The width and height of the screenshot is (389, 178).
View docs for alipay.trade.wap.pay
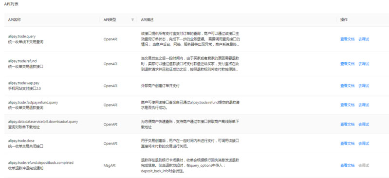(x=347, y=86)
